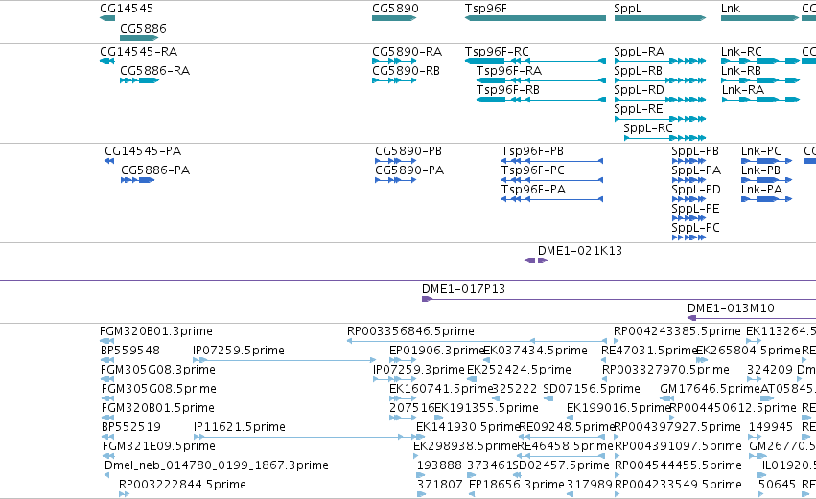816x499 pixels.
Task: Select the CG14545-PA protein label
Action: pyautogui.click(x=143, y=151)
